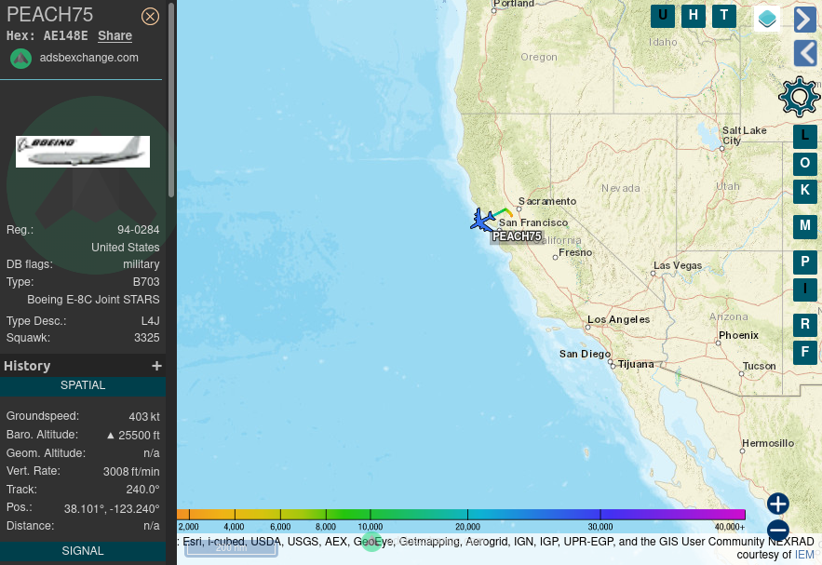Image resolution: width=822 pixels, height=565 pixels.
Task: Toggle the I map button
Action: 804,289
